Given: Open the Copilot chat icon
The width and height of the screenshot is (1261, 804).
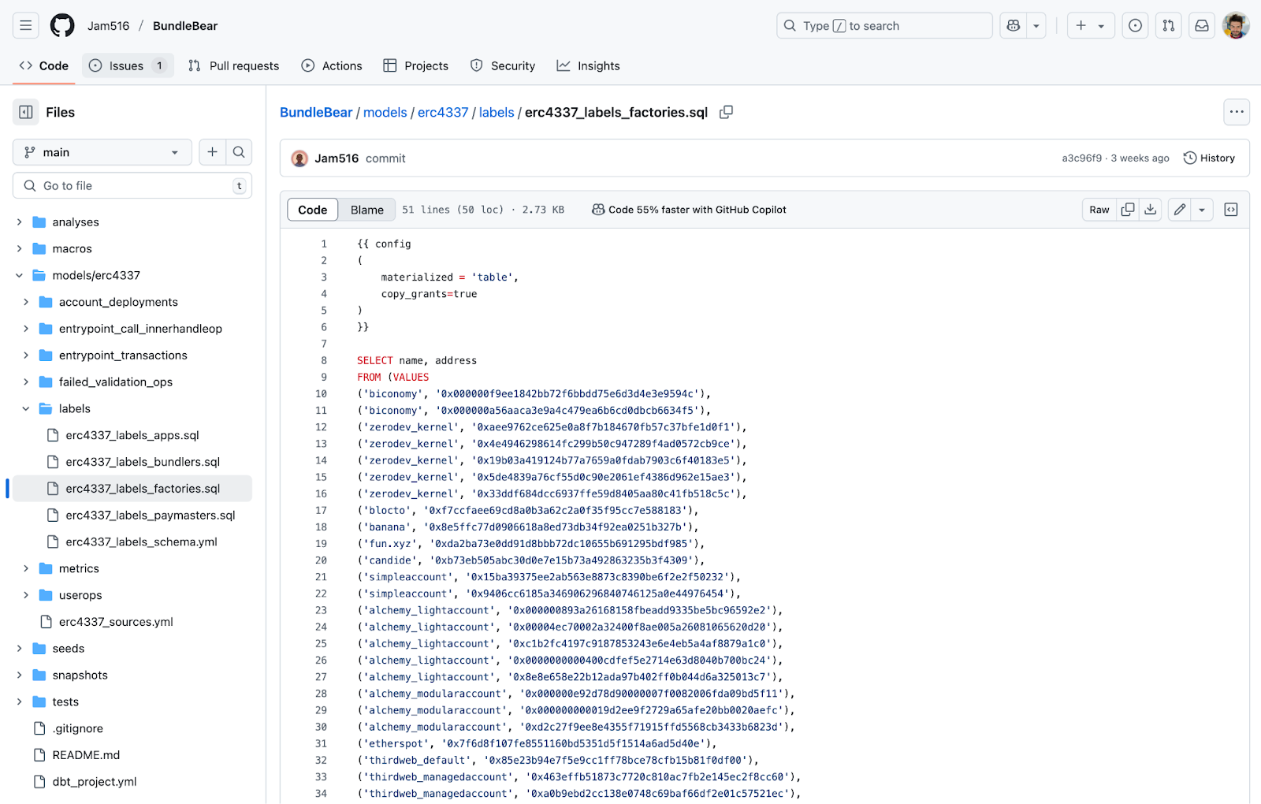Looking at the screenshot, I should click(x=1014, y=26).
